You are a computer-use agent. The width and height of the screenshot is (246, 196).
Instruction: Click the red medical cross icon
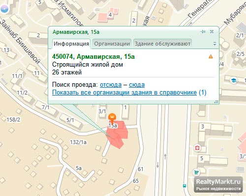point(197,148)
